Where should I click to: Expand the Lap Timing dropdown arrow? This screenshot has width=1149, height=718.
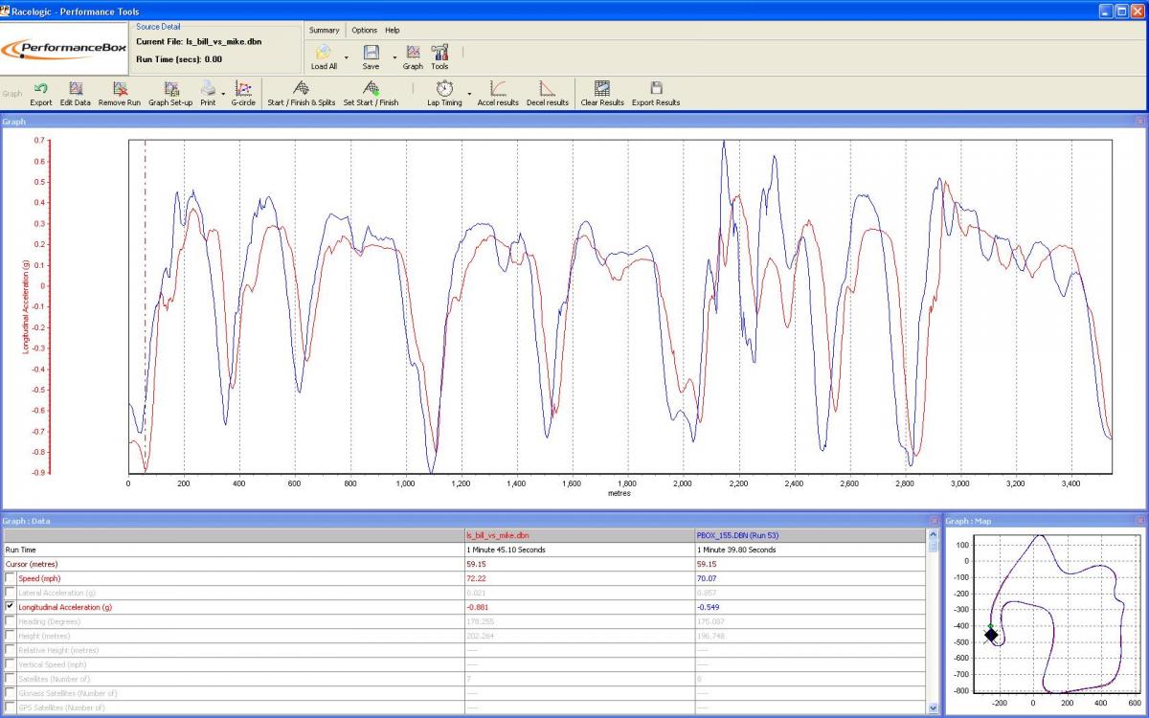pos(470,95)
